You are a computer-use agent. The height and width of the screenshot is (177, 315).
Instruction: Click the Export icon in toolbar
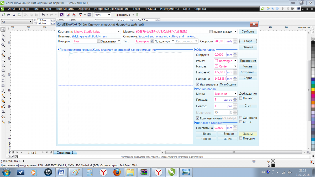pyautogui.click(x=74, y=15)
